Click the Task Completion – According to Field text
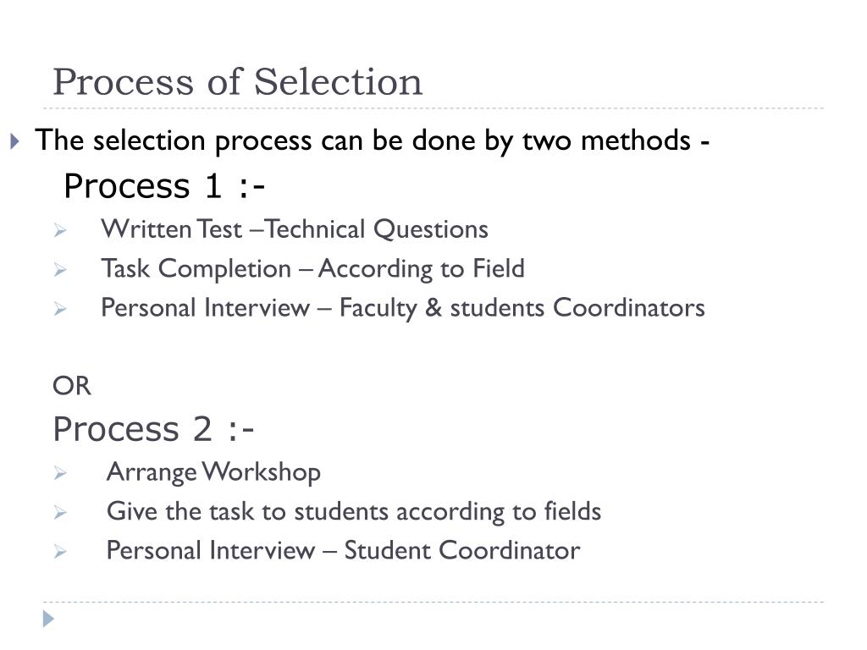This screenshot has height=650, width=867. (x=313, y=268)
